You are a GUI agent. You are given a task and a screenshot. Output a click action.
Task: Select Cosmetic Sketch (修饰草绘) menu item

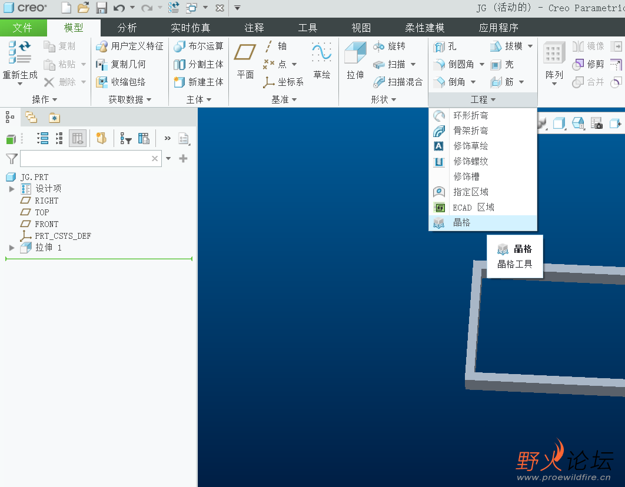tap(483, 146)
